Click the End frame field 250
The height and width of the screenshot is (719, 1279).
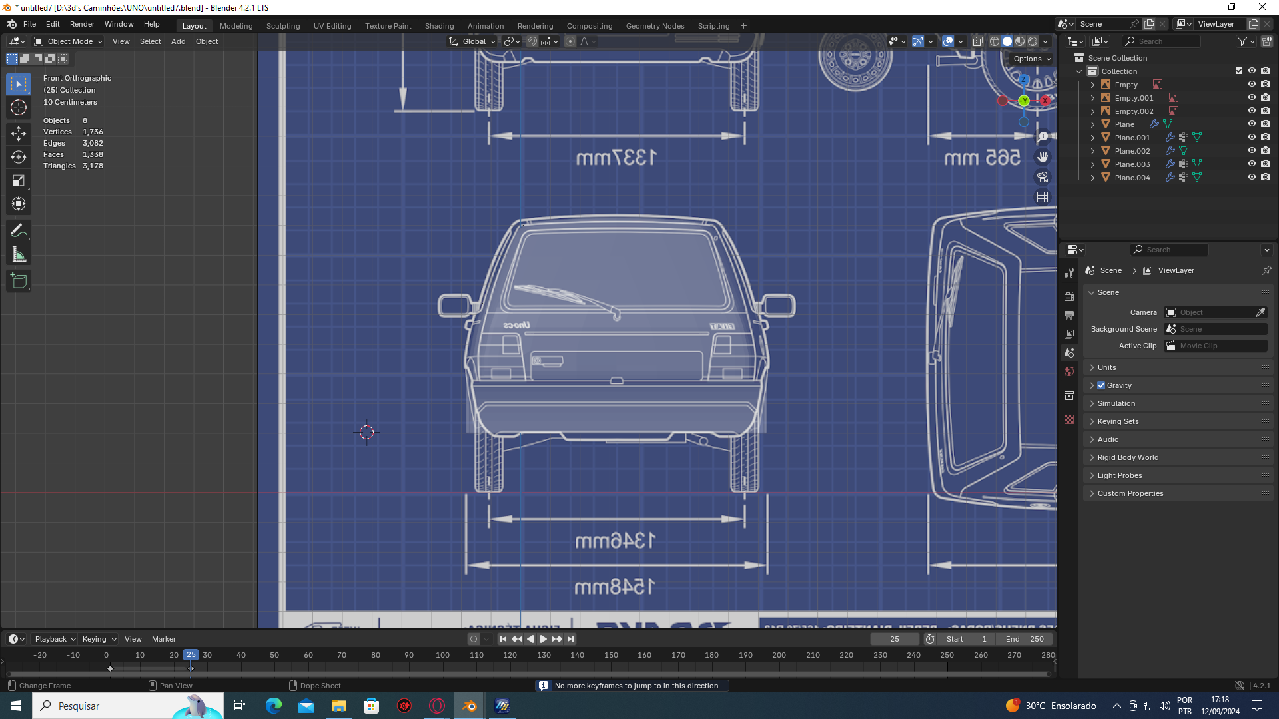point(1025,639)
